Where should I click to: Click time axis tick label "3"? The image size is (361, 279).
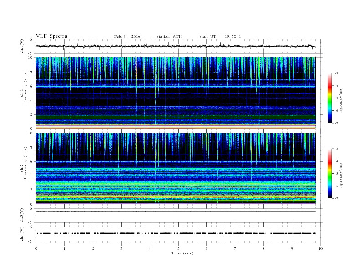(121, 248)
